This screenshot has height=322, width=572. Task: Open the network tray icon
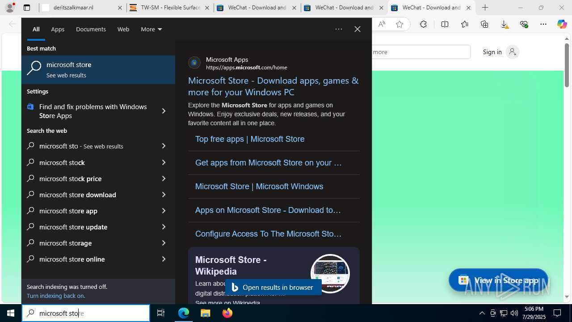(x=504, y=313)
